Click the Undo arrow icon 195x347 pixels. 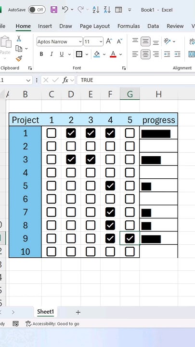click(65, 10)
